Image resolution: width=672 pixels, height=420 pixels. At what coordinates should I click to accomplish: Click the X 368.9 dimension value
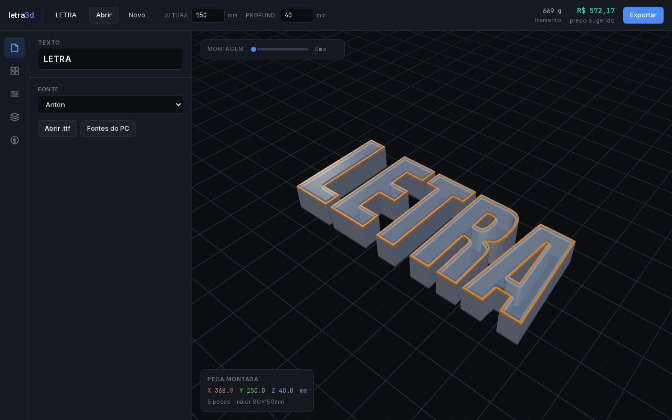(220, 391)
